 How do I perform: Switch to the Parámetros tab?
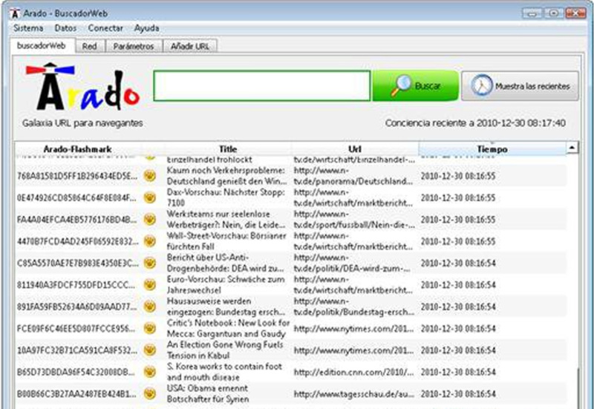pos(134,46)
